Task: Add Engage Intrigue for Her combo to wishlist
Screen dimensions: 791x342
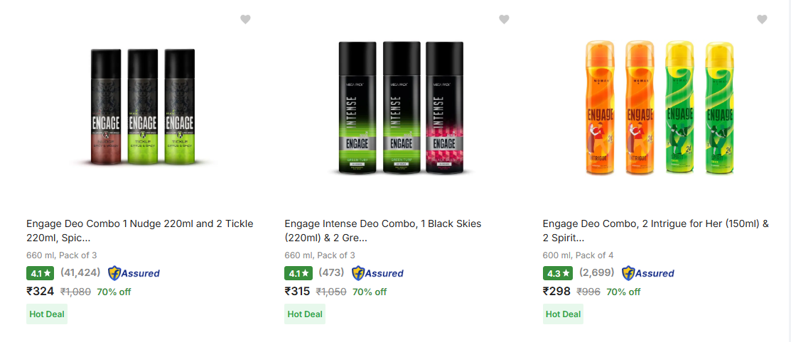Action: 762,19
